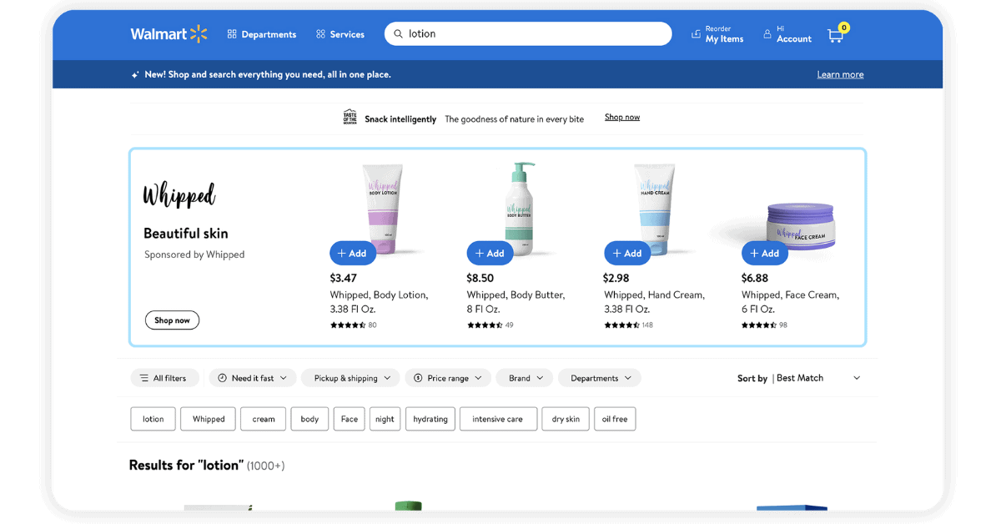Open the Whipped Body Lotion product image
Viewport: 1001px width, 524px height.
tap(383, 209)
